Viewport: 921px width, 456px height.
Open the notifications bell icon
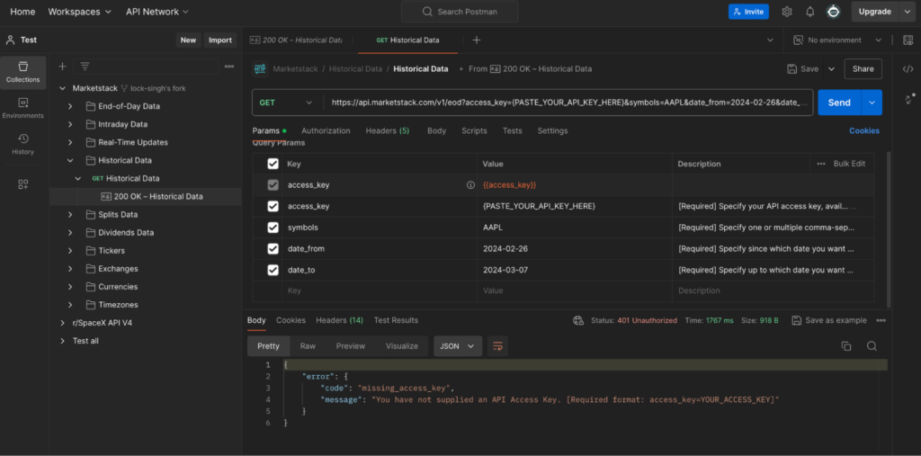tap(810, 12)
